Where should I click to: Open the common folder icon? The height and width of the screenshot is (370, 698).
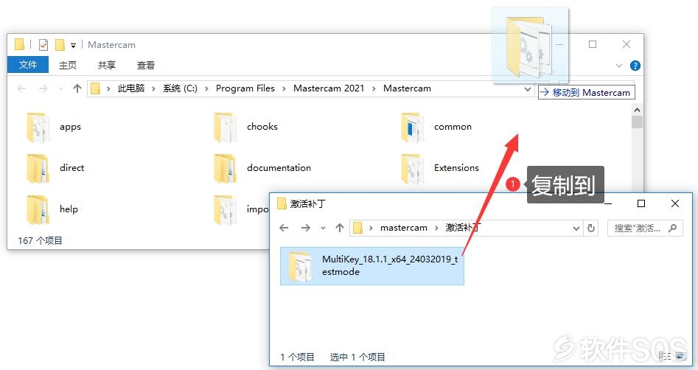pyautogui.click(x=412, y=128)
